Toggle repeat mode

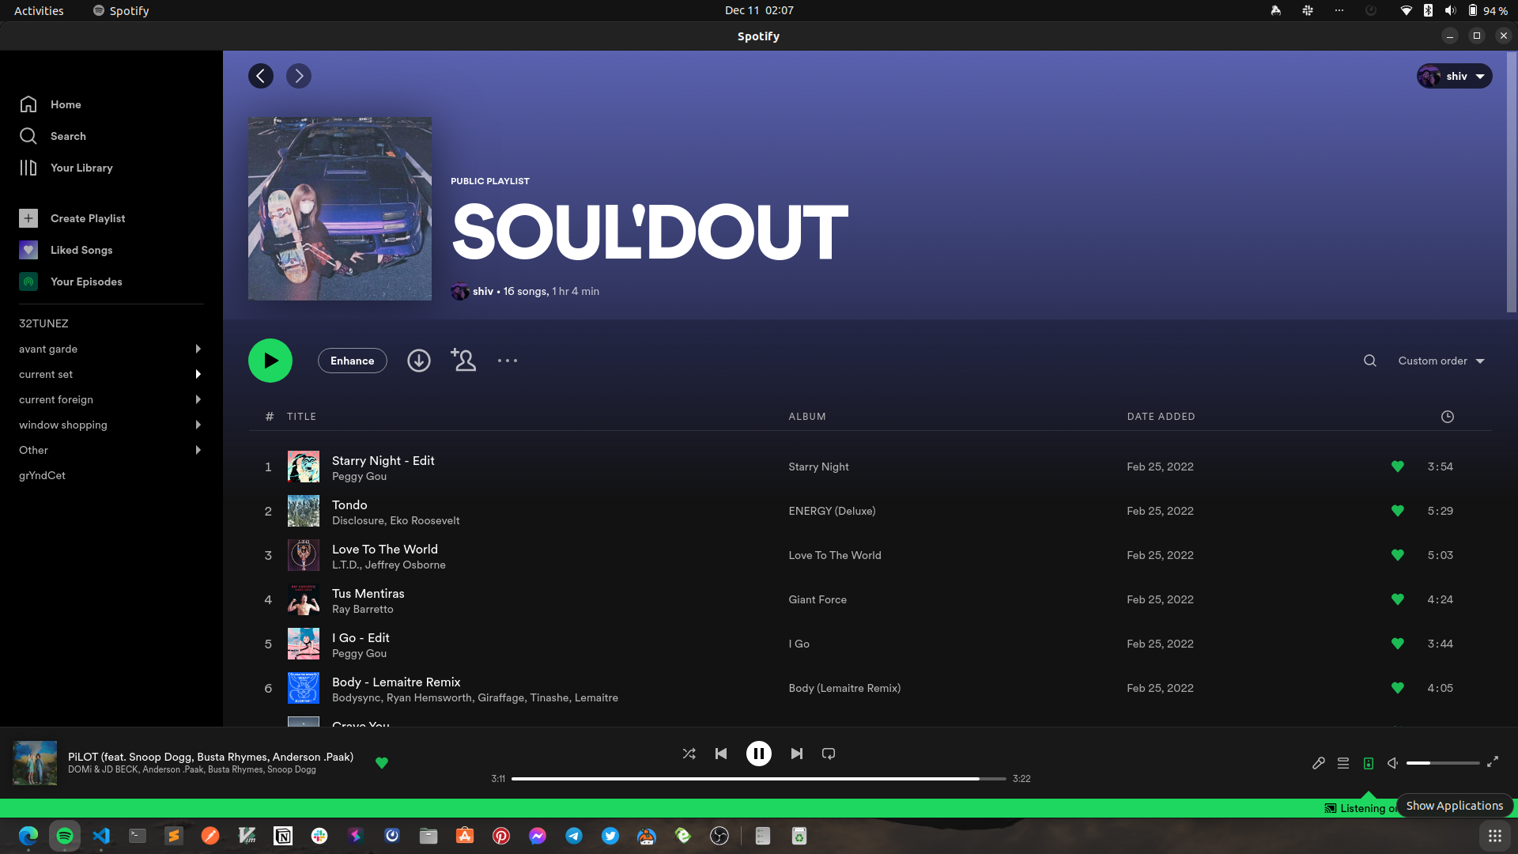point(829,754)
